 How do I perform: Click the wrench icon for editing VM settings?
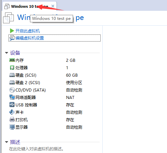click(12, 38)
